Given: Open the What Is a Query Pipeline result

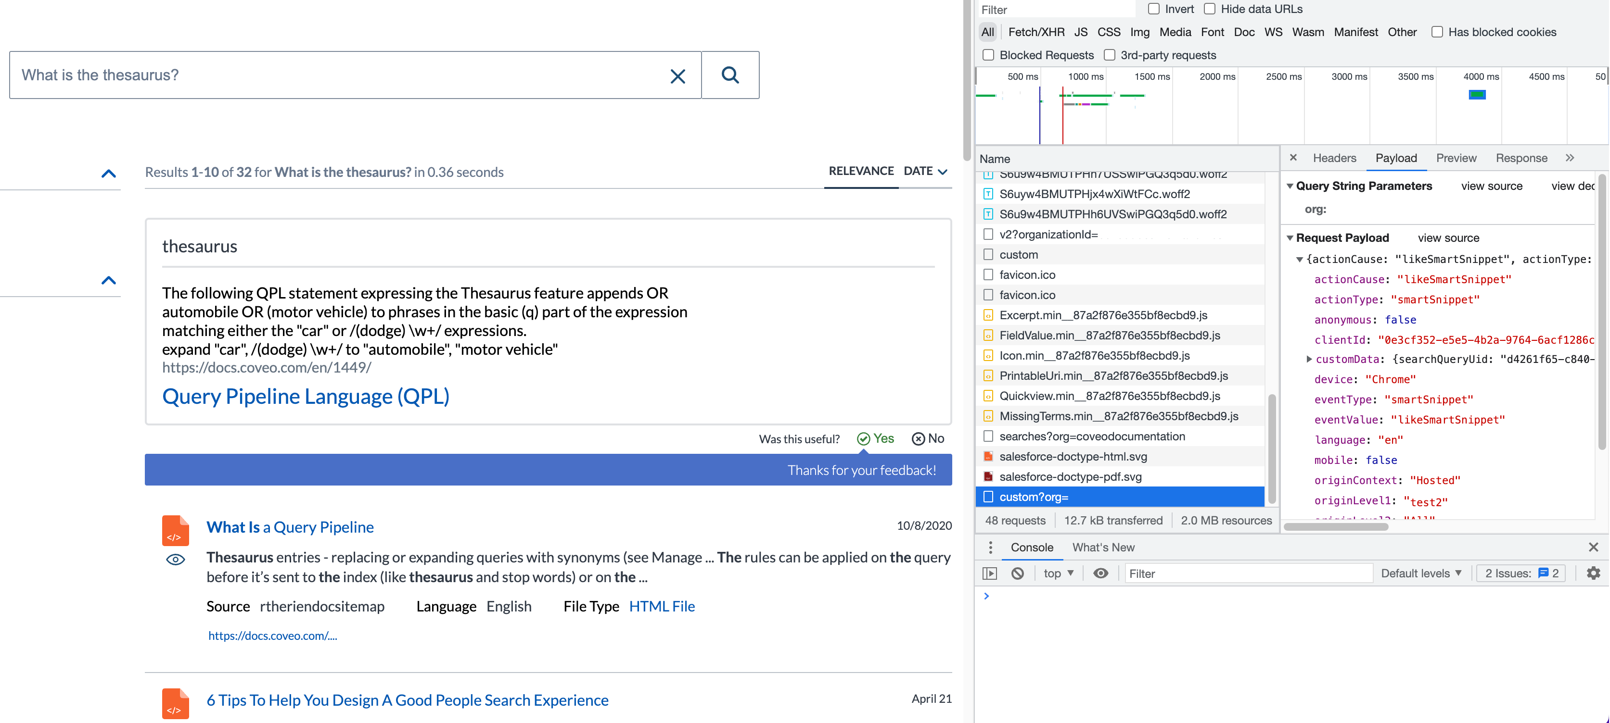Looking at the screenshot, I should (x=290, y=527).
